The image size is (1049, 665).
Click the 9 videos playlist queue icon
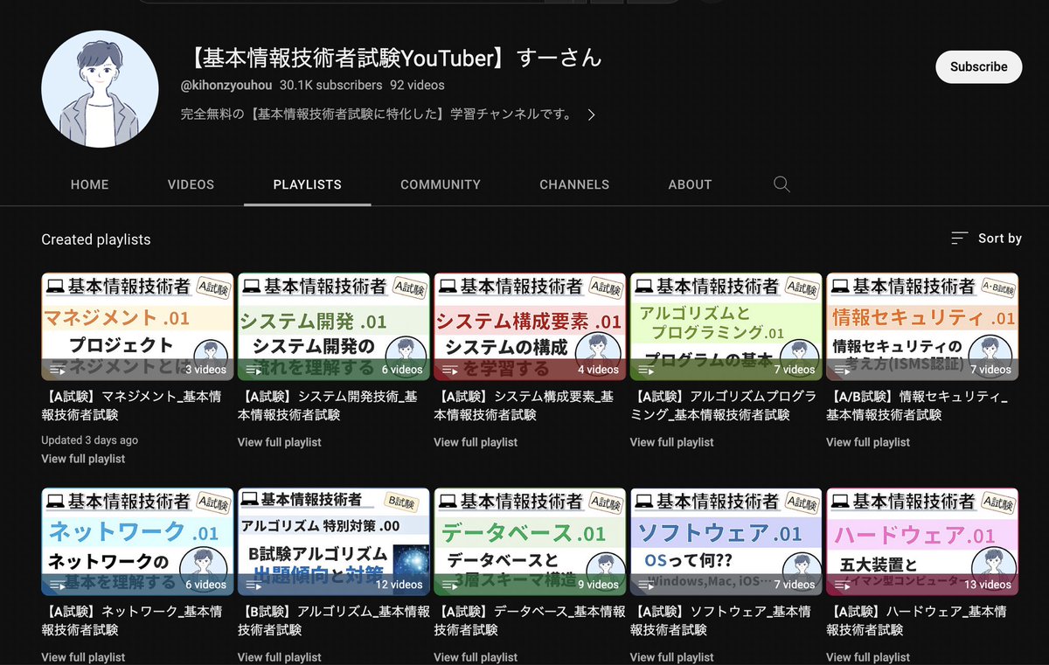pos(449,585)
